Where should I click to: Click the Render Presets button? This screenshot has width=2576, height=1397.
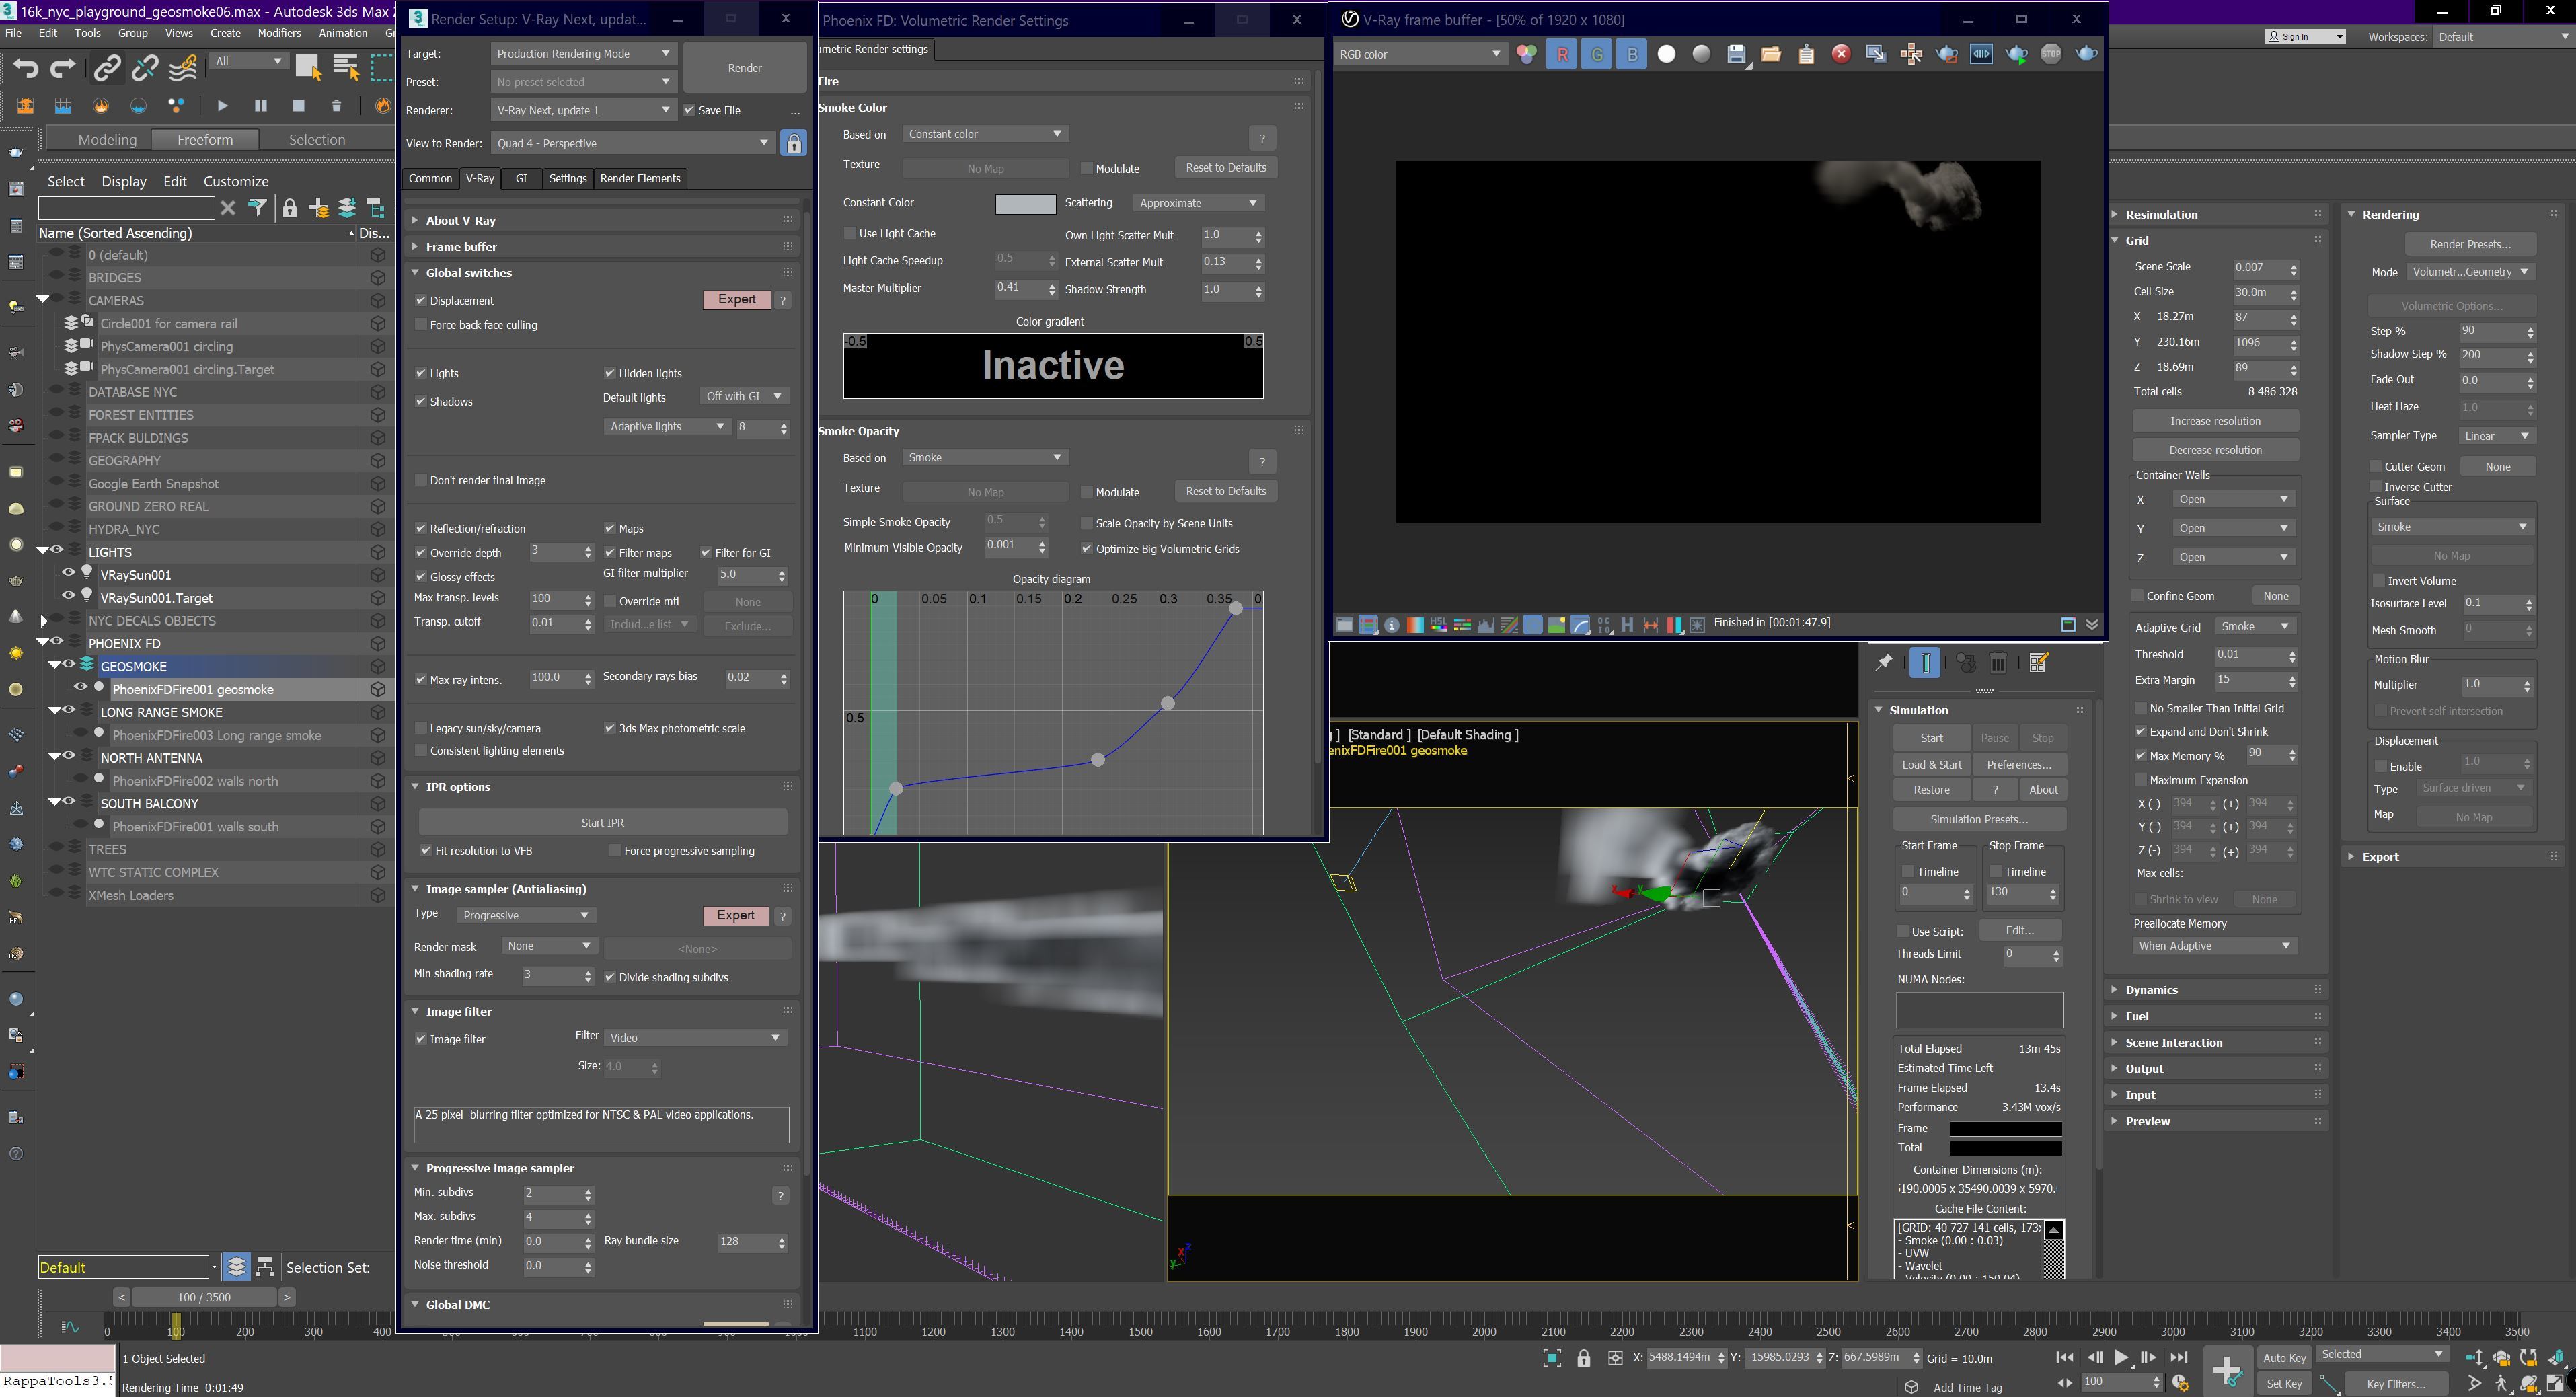coord(2469,244)
